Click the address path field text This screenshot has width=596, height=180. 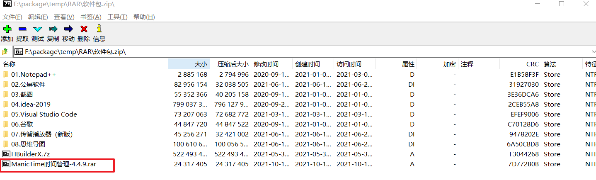(x=75, y=52)
